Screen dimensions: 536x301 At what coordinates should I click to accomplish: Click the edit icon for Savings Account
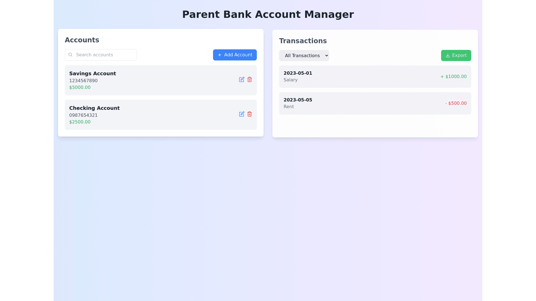click(x=241, y=80)
